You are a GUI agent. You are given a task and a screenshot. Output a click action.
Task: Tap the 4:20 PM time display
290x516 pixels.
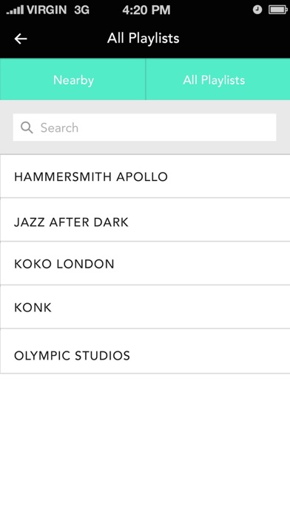coord(146,10)
